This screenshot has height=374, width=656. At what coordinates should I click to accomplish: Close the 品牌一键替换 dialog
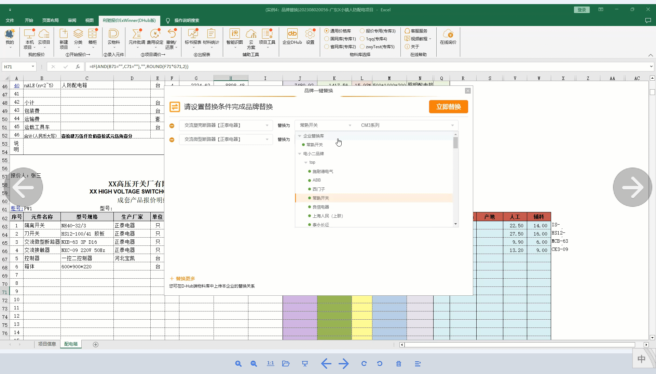click(x=468, y=91)
